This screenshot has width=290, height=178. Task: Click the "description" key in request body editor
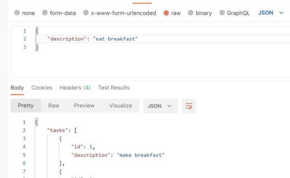point(67,39)
